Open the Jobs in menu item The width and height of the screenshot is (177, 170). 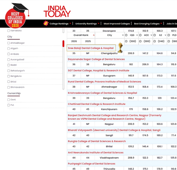[172, 24]
